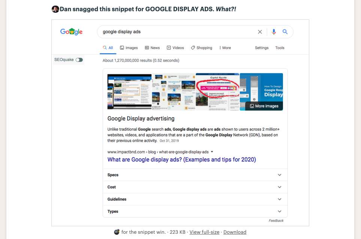Click the blue magnifying glass search icon
Screen dimensions: 361x239
pos(285,32)
